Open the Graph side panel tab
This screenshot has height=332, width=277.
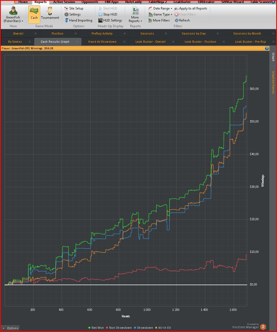coord(273,57)
